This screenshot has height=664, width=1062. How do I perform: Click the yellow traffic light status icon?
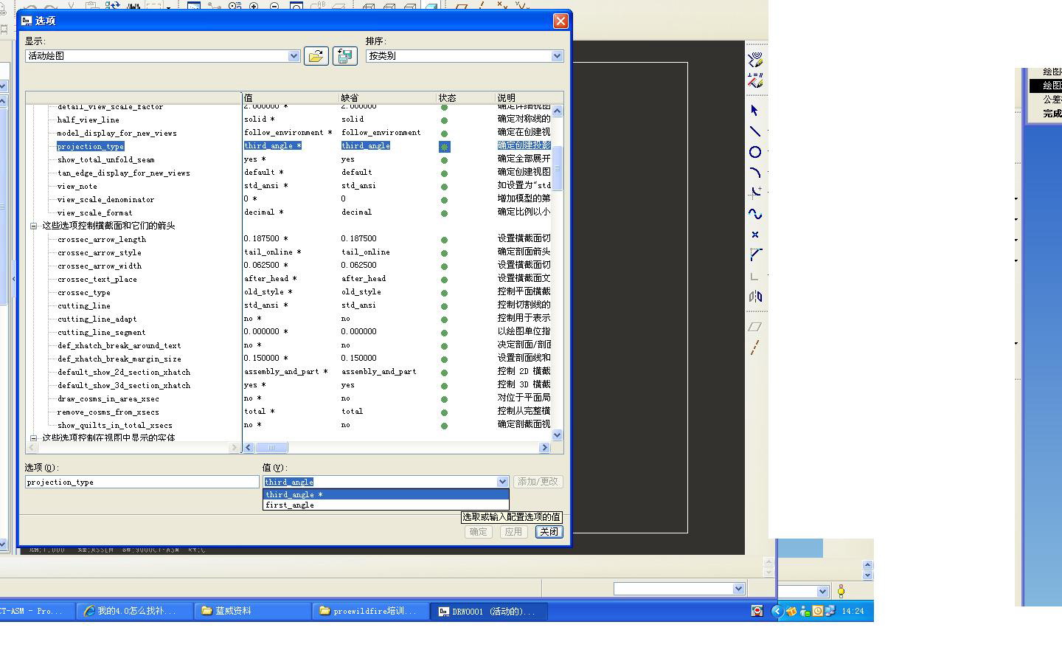841,591
